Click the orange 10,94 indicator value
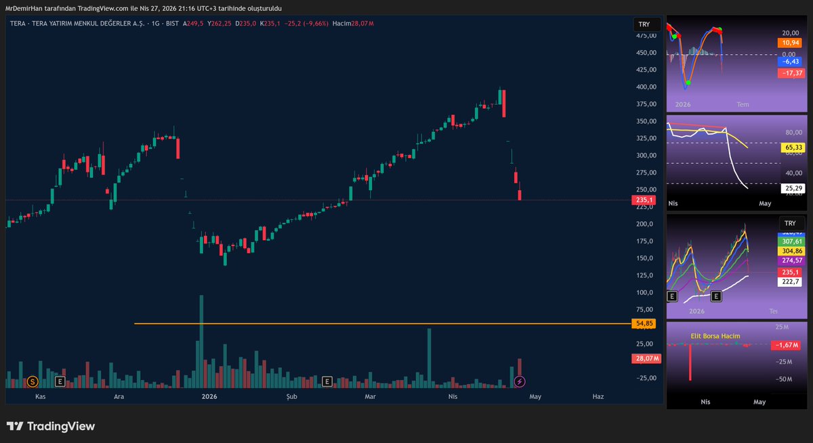The height and width of the screenshot is (443, 813). pyautogui.click(x=789, y=43)
